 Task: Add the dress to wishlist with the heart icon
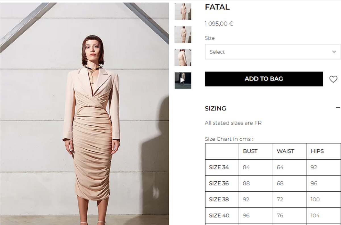point(333,79)
